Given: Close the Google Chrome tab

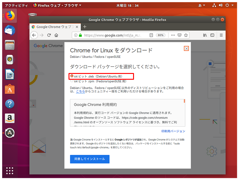Looking at the screenshot, I should pyautogui.click(x=77, y=27).
